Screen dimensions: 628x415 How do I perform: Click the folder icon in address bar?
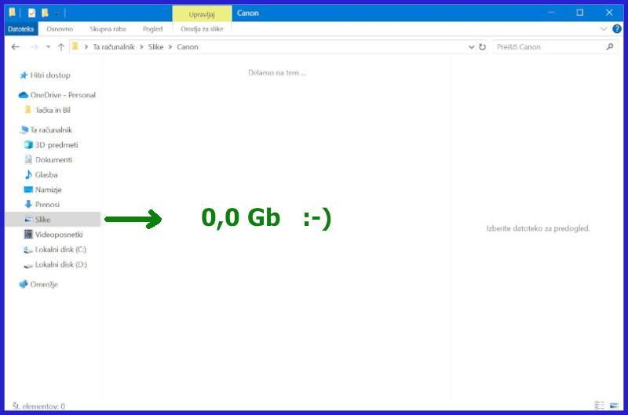[75, 46]
